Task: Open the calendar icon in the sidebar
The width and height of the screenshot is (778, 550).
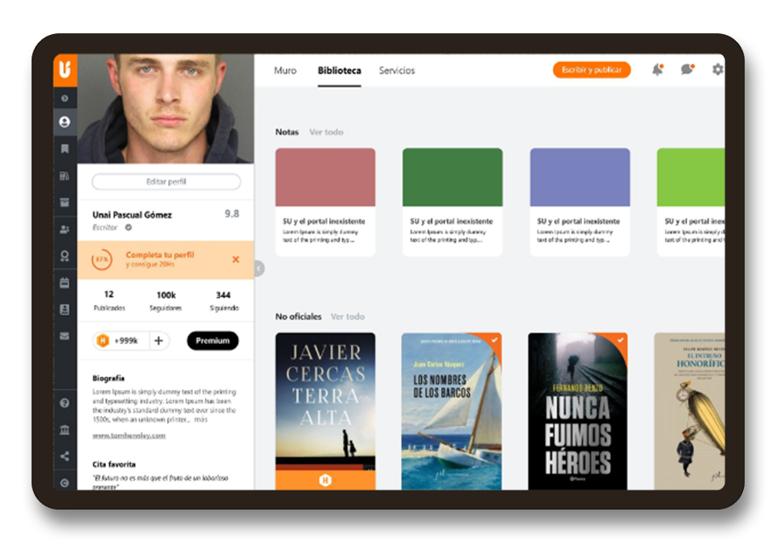Action: pyautogui.click(x=65, y=282)
